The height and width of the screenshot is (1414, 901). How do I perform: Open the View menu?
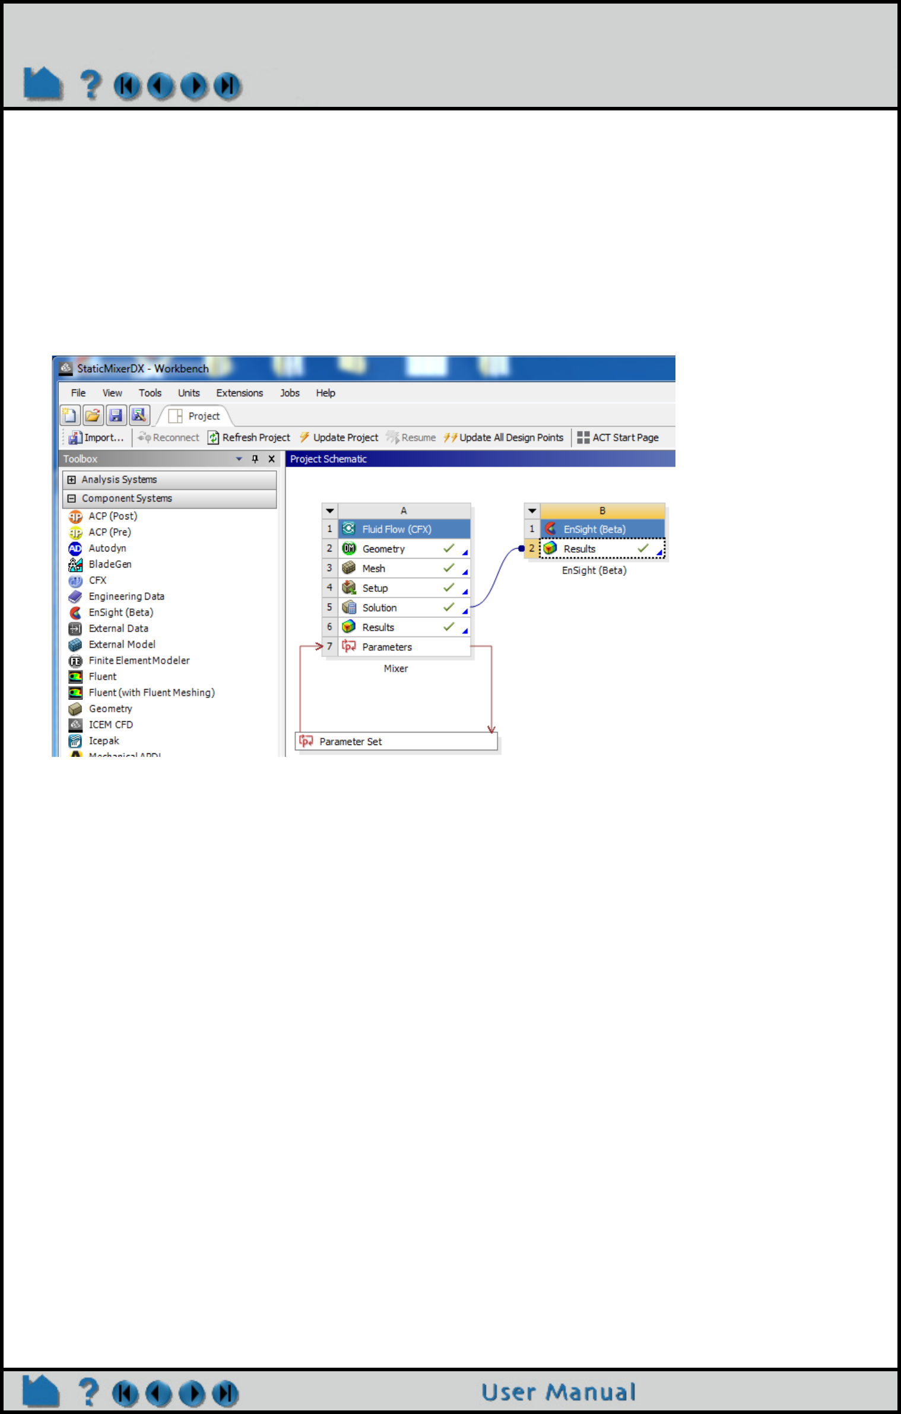[x=112, y=393]
